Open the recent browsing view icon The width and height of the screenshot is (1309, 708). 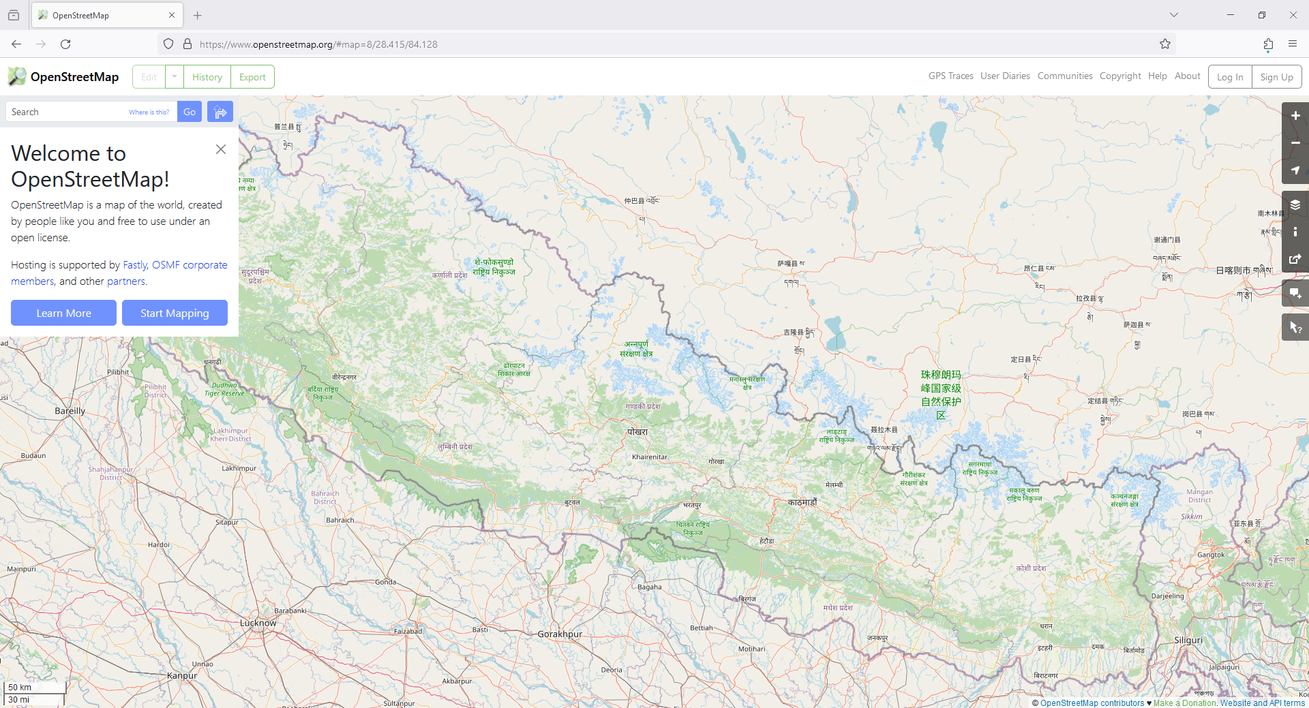tap(14, 15)
